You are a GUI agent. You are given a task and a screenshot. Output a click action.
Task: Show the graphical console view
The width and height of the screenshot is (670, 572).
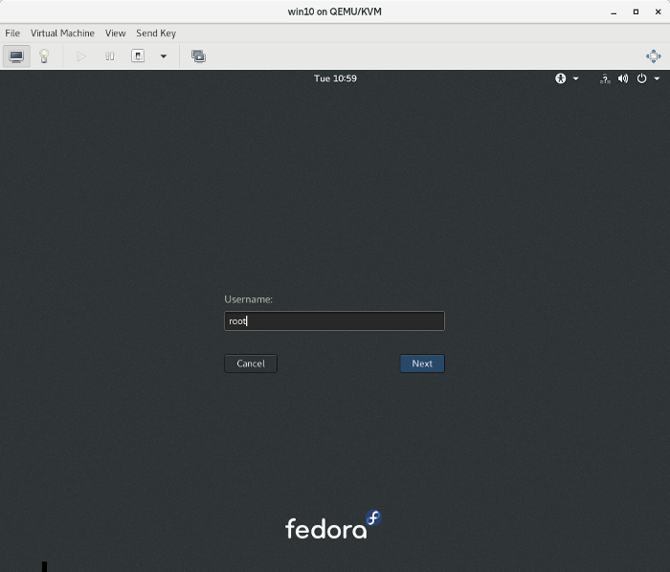16,56
